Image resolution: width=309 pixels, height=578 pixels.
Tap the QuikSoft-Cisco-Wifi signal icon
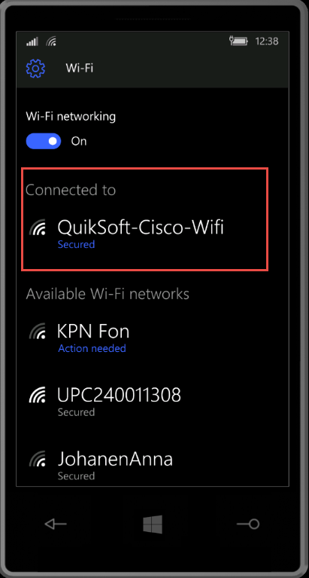pyautogui.click(x=38, y=228)
